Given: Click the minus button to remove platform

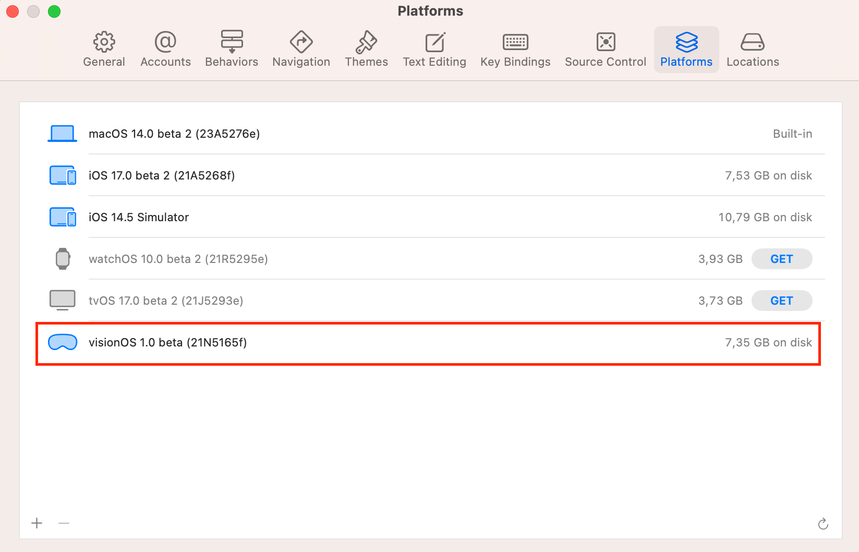Looking at the screenshot, I should (x=64, y=523).
